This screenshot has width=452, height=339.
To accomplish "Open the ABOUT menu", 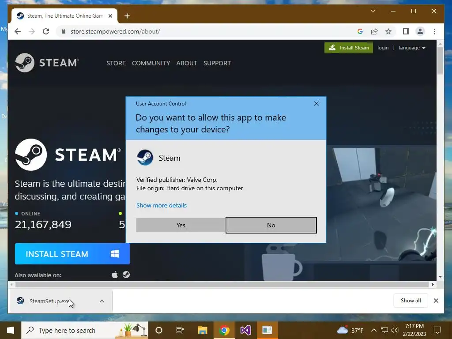I will (187, 63).
